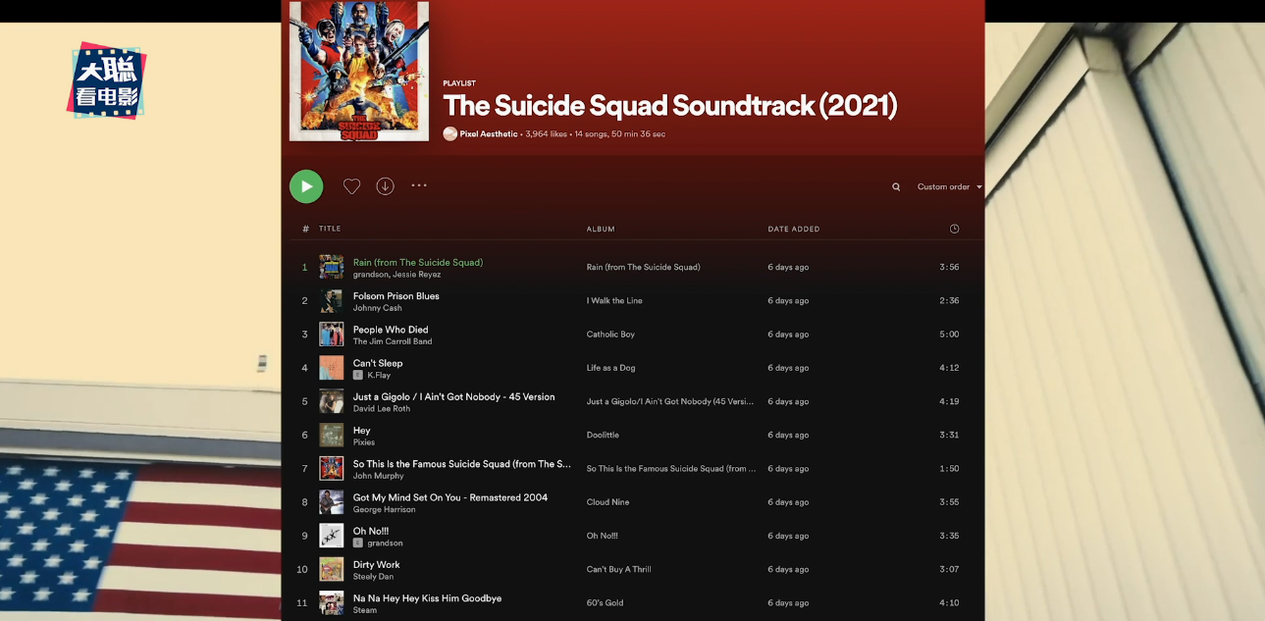Click the 2:36 duration of Folsom Prison Blues
Screen dimensions: 1265x621
(949, 301)
